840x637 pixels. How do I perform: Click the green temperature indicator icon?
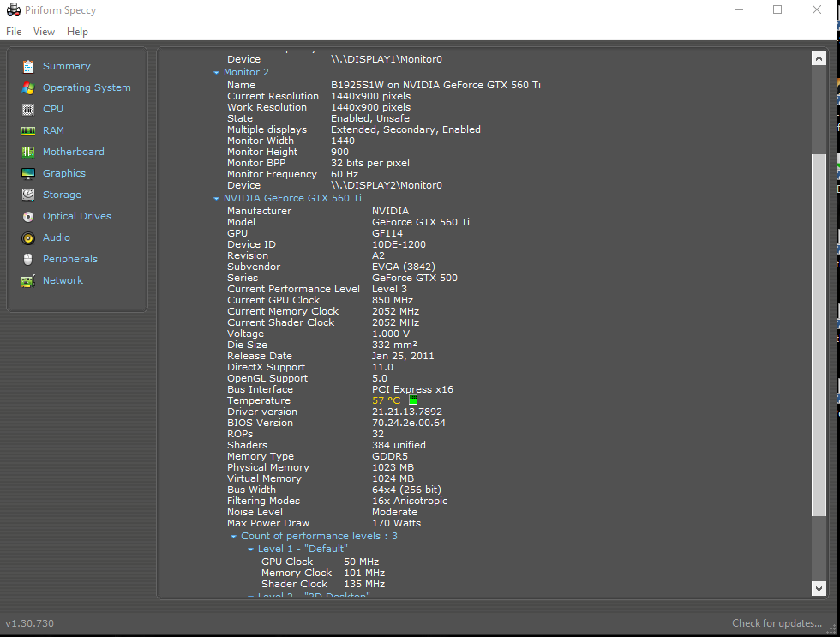tap(413, 400)
